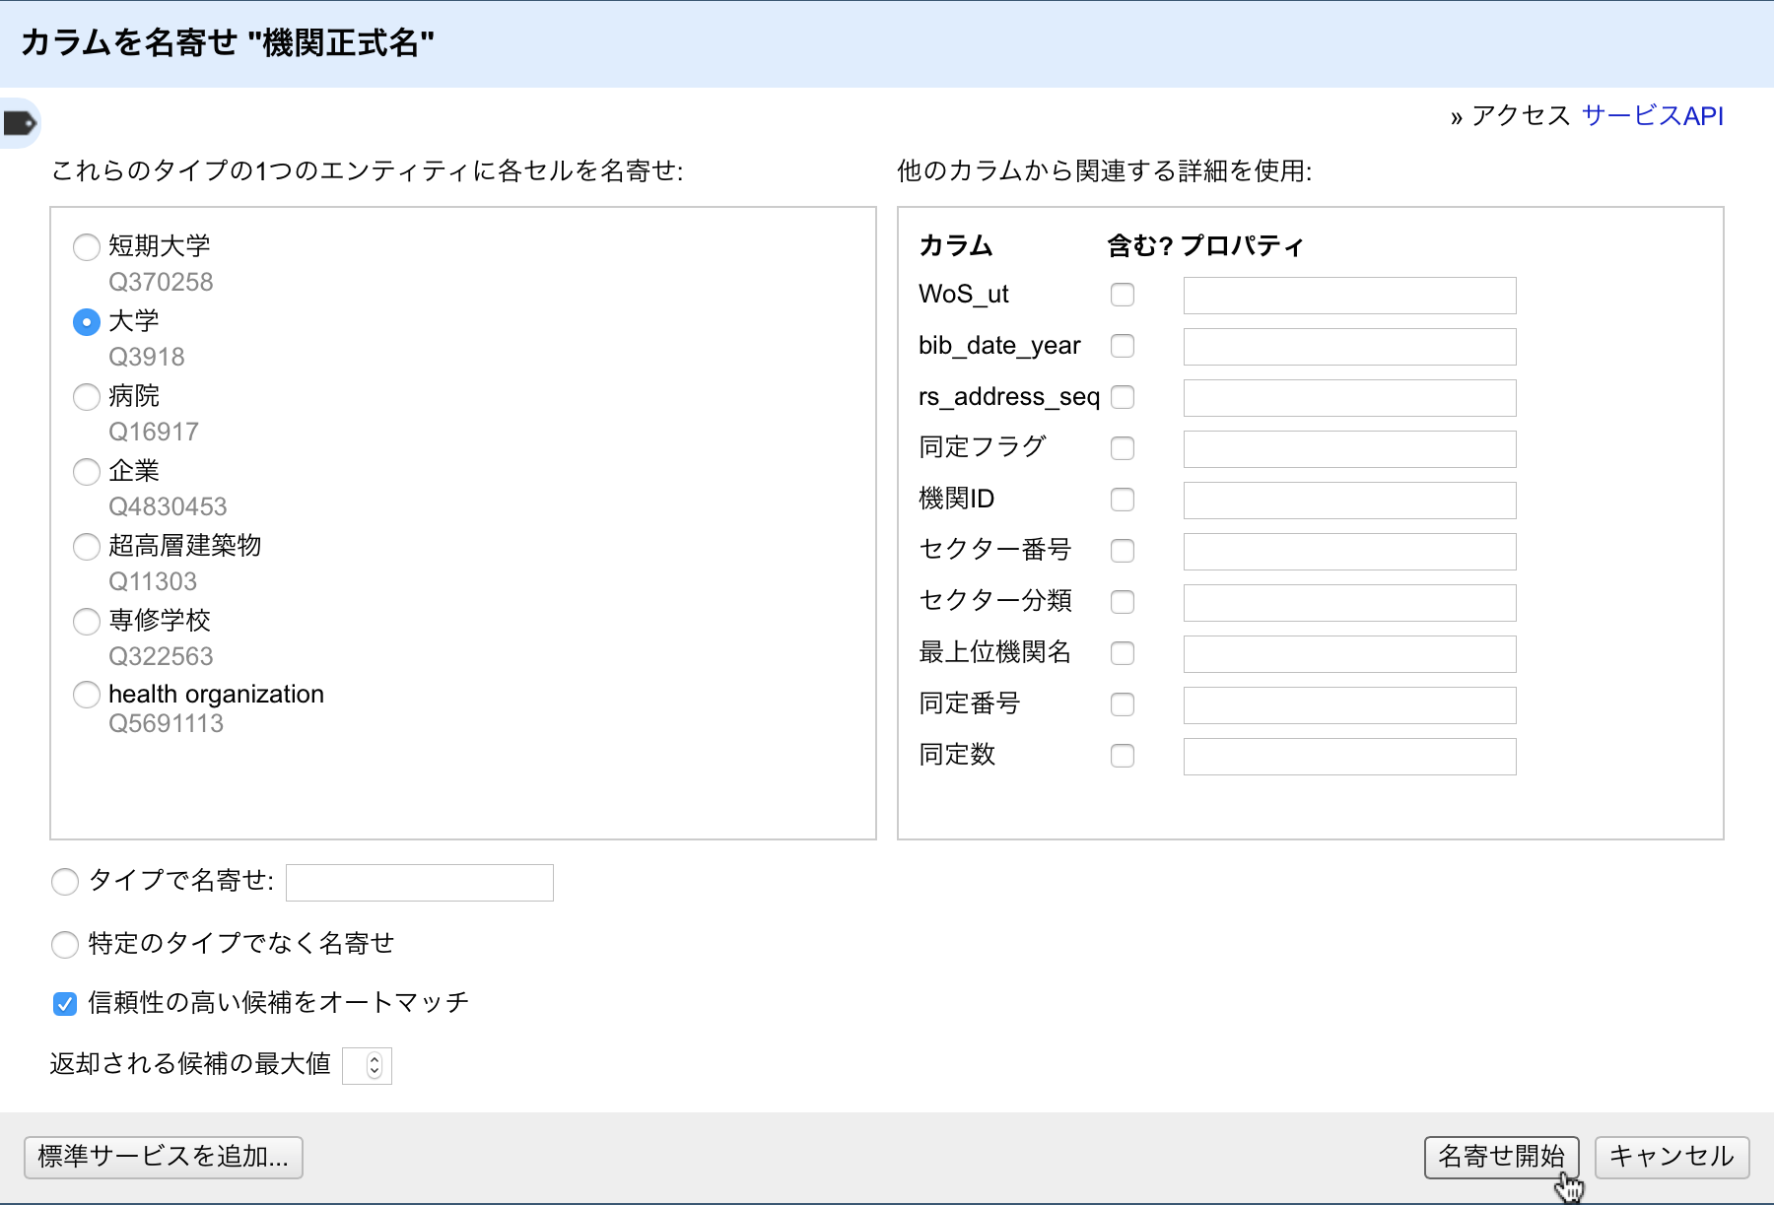Screen dimensions: 1774x1205
Task: Click the Q322563 identifier text
Action: [x=161, y=656]
